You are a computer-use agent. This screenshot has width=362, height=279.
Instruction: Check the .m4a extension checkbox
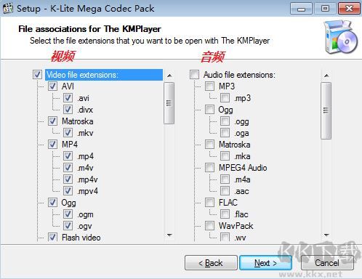pos(225,179)
